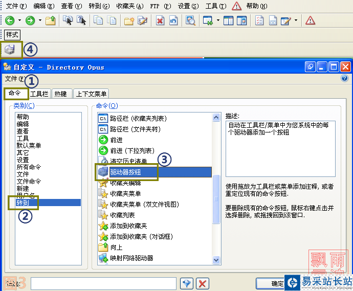Viewport: 353px width, 291px height.
Task: Switch to the 上下文菜单 tab
Action: [91, 94]
